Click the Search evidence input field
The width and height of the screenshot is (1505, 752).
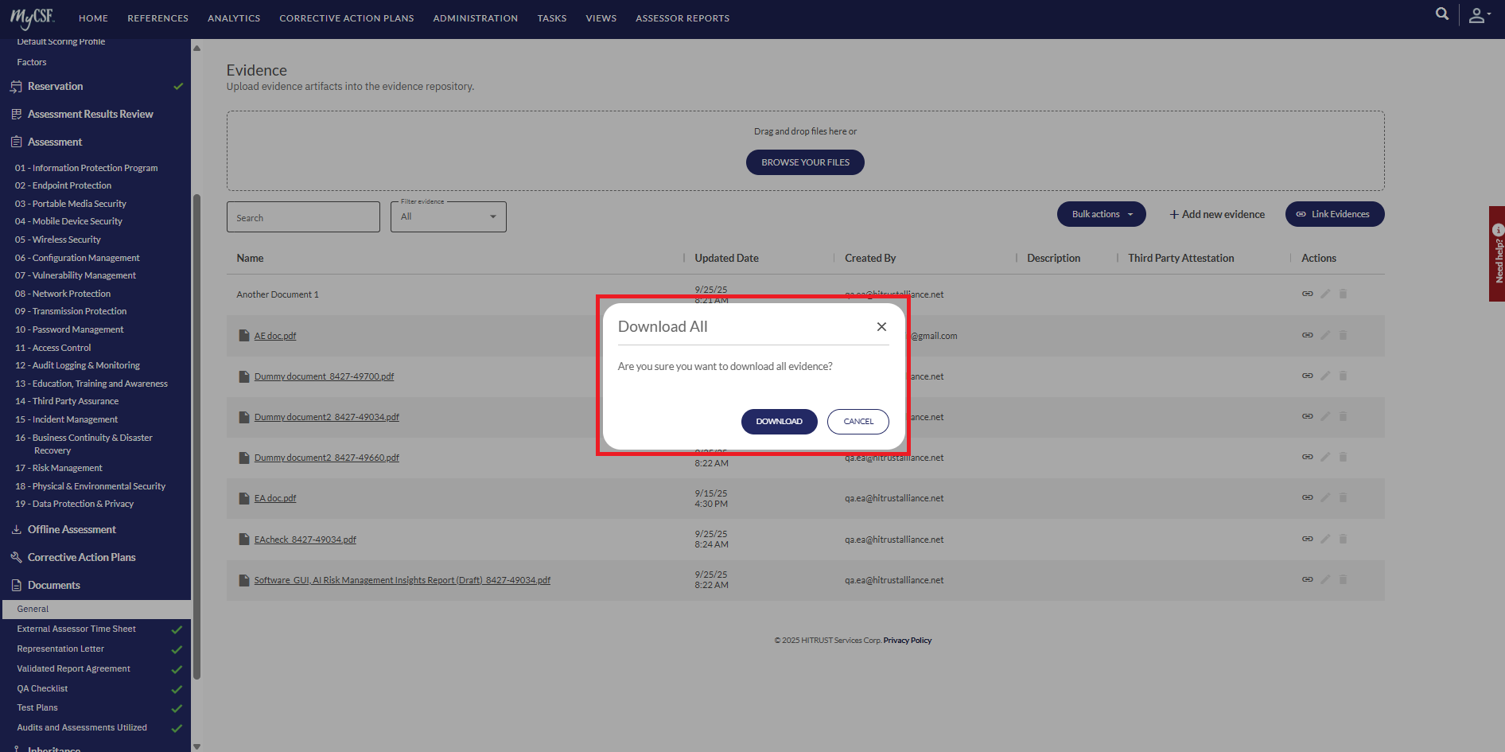(x=303, y=217)
